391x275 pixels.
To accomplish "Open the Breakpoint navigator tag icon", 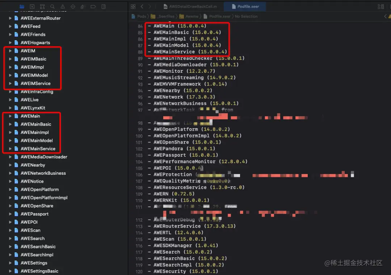I will 93,7.
